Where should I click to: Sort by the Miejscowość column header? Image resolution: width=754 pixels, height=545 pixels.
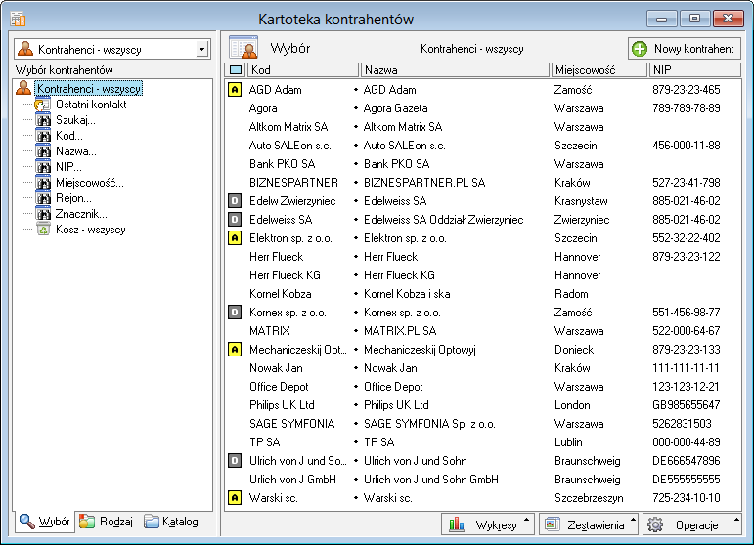pyautogui.click(x=599, y=70)
